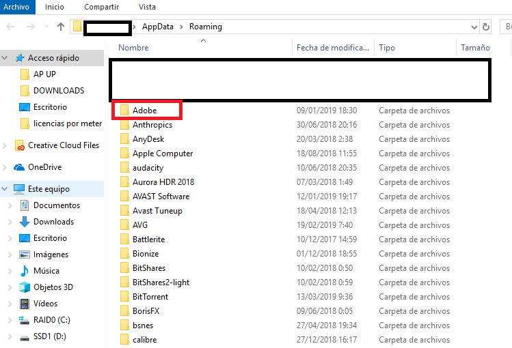The height and width of the screenshot is (348, 512).
Task: Click the search box at right of address bar
Action: 506,27
